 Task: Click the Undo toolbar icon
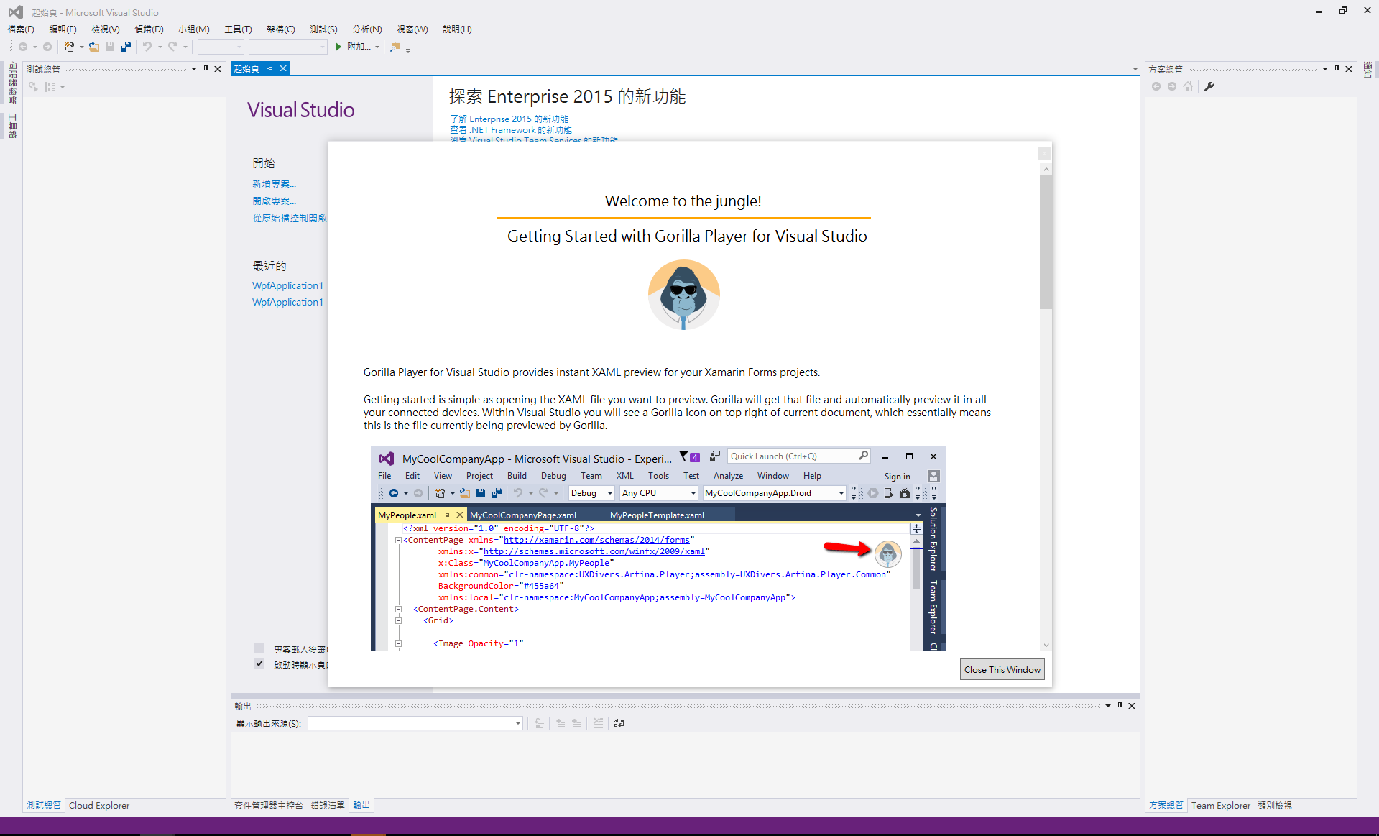[147, 47]
